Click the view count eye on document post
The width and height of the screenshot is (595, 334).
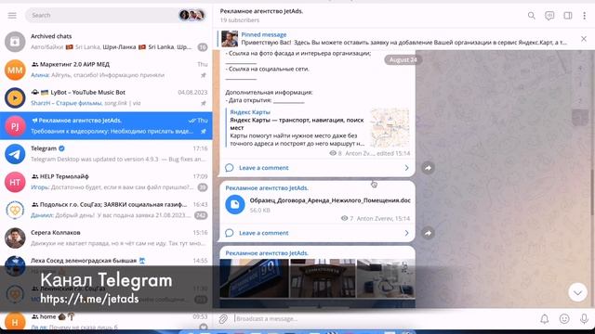344,218
